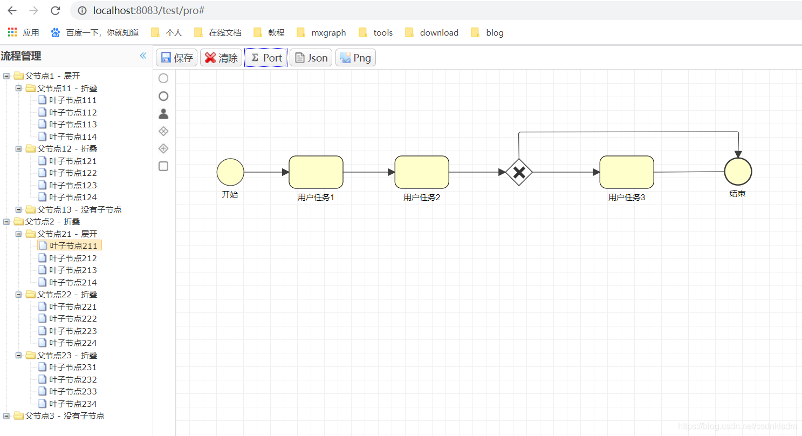Open the blog bookmark folder
802x436 pixels.
[x=487, y=32]
